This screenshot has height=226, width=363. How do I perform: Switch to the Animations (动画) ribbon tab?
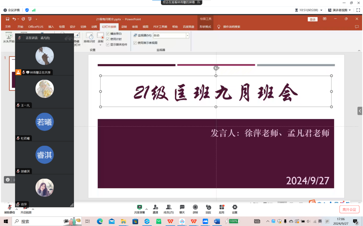coord(94,27)
